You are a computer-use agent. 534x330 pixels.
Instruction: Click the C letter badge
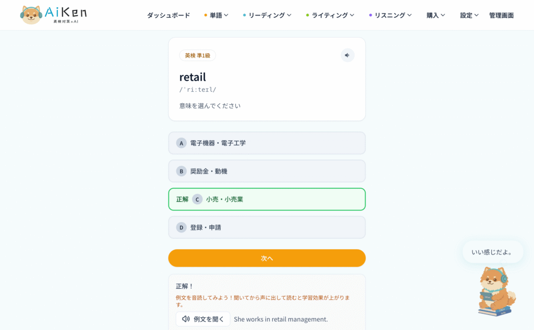[197, 199]
